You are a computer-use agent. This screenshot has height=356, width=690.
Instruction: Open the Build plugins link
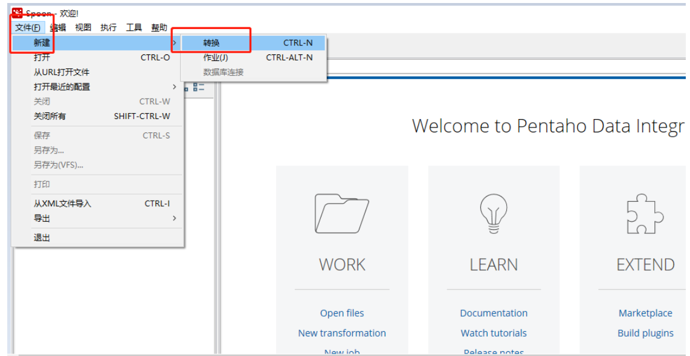pyautogui.click(x=645, y=333)
